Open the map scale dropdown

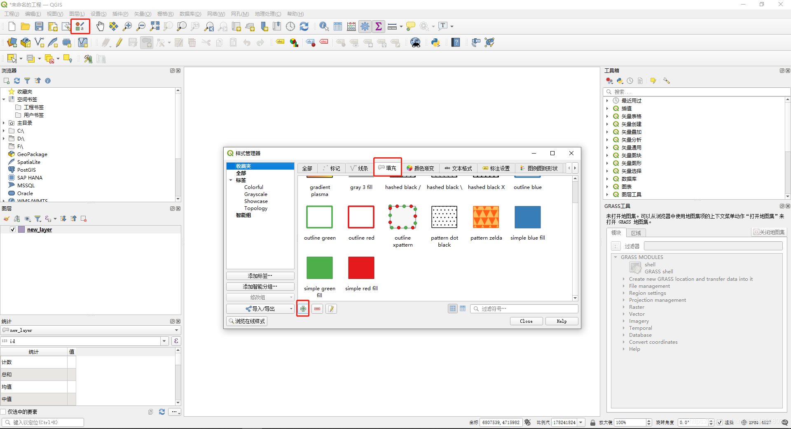coord(581,422)
